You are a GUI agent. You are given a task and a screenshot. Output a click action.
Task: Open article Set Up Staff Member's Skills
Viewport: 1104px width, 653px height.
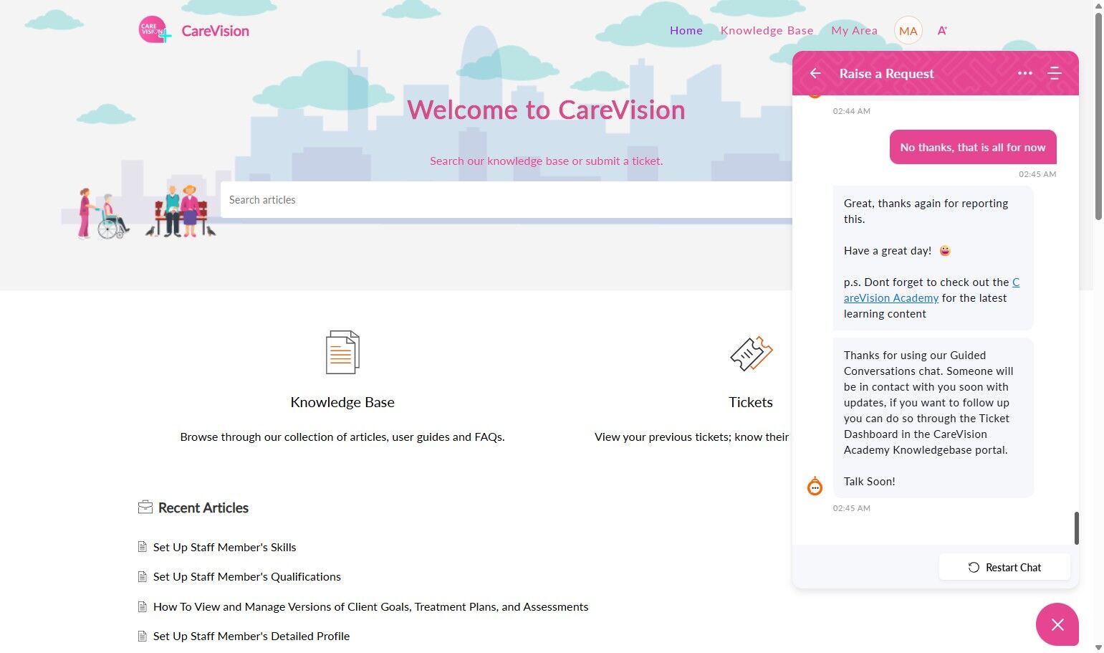(x=224, y=547)
